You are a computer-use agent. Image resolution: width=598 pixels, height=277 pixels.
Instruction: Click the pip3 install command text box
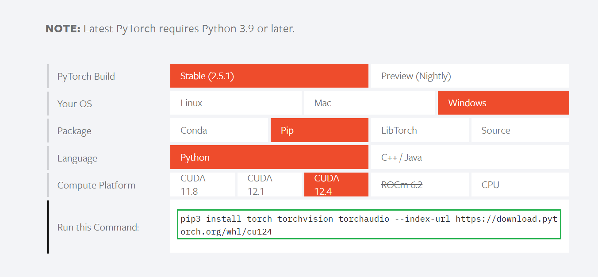pos(369,225)
